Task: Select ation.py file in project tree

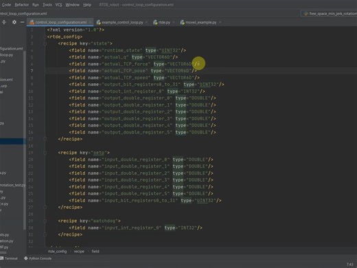Action: (7, 241)
